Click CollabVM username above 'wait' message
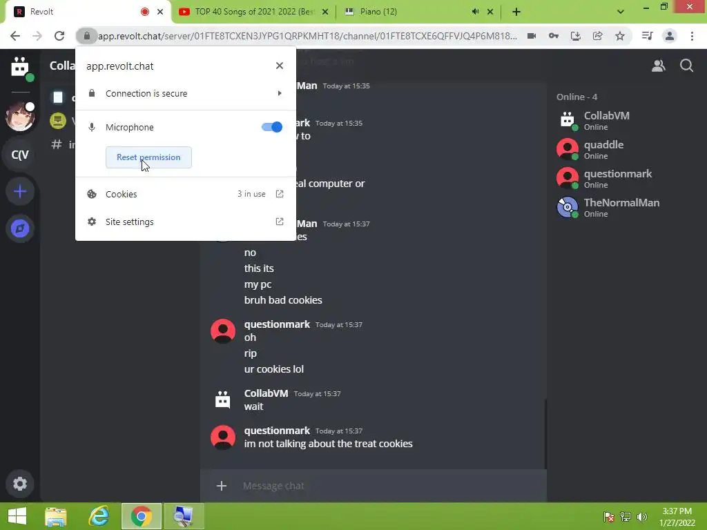The height and width of the screenshot is (530, 707). pos(266,393)
